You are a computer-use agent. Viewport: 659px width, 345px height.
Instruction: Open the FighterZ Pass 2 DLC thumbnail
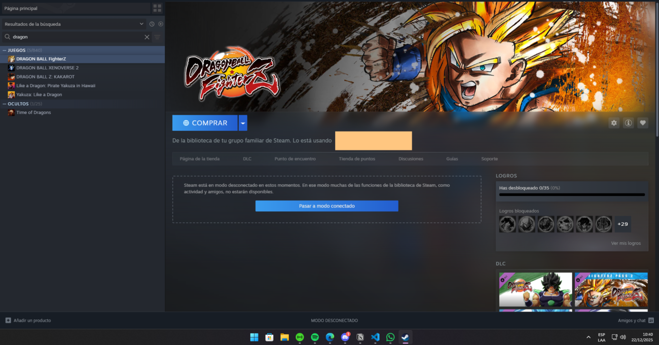[611, 290]
